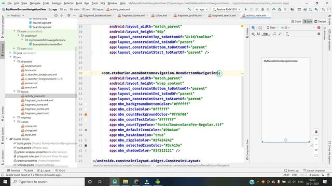
Task: Open the Realme RMX1831 device dropdown
Action: pyautogui.click(x=226, y=9)
